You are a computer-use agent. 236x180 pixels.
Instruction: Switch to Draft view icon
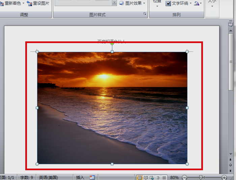[x=164, y=177]
